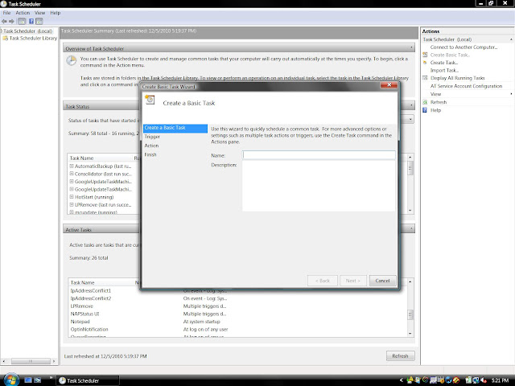Expand the Consolidator task status entry
The width and height of the screenshot is (515, 386).
coord(72,174)
